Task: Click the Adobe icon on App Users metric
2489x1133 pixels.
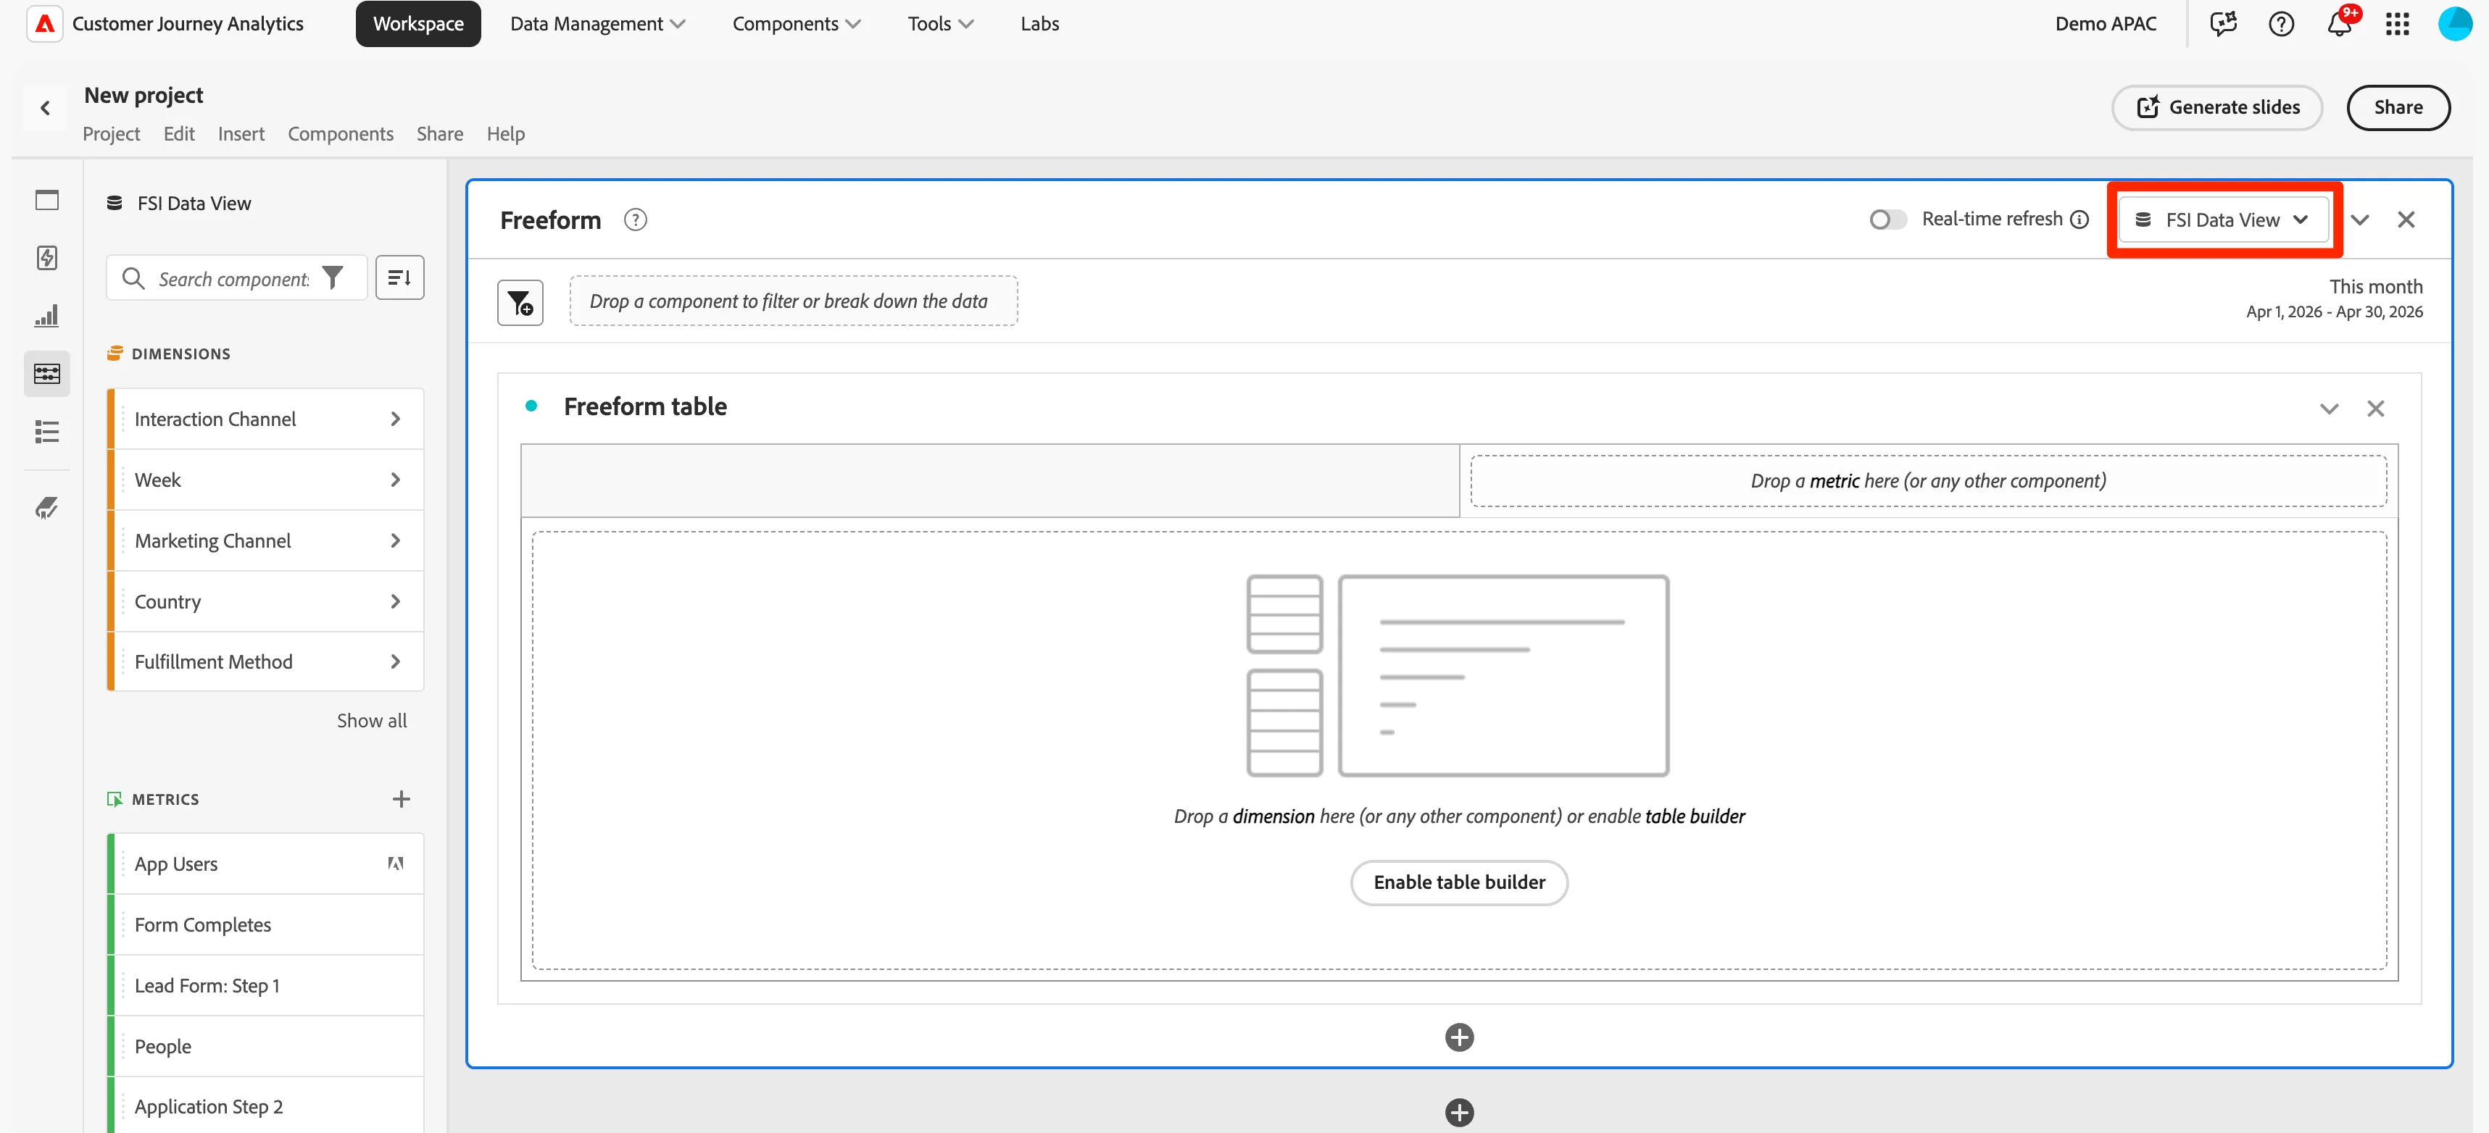Action: pos(395,864)
